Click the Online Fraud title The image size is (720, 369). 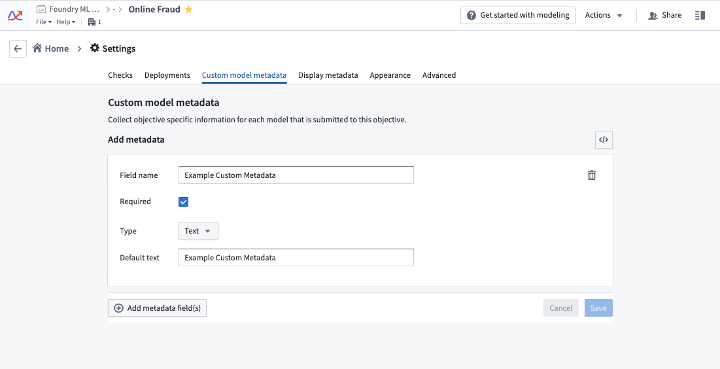[x=154, y=9]
